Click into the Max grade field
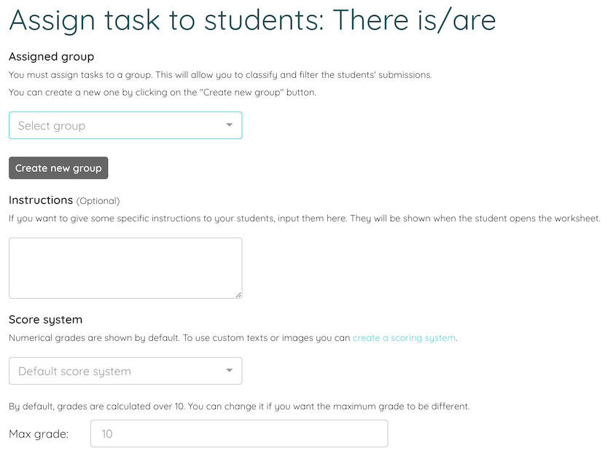This screenshot has height=459, width=613. tap(239, 433)
